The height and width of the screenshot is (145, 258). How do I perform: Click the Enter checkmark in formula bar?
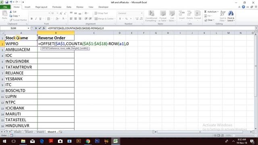coord(40,28)
